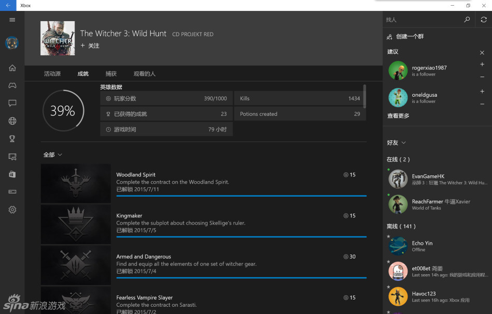Refresh the friends list panel
The image size is (492, 314).
483,20
